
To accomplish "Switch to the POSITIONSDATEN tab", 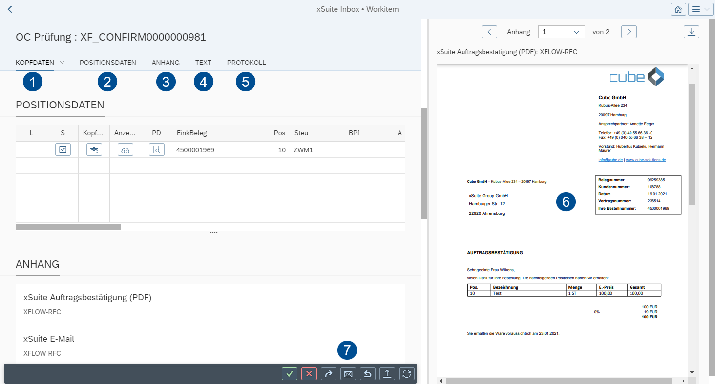I will coord(107,63).
